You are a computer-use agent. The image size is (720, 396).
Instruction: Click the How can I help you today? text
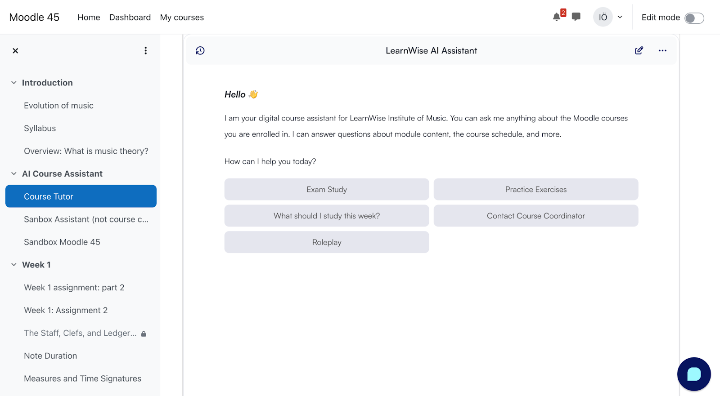point(270,161)
